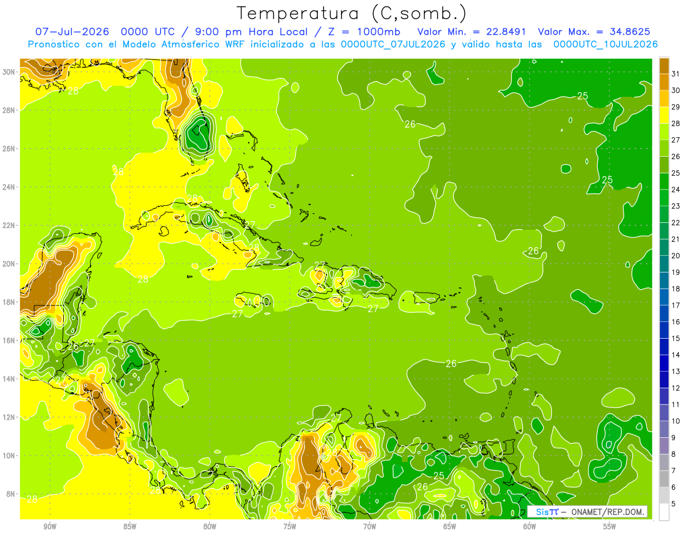Click the '28N' latitude axis label
The height and width of the screenshot is (534, 691).
(x=9, y=110)
